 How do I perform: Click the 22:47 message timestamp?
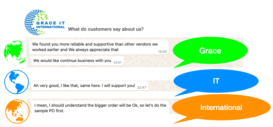[142, 87]
